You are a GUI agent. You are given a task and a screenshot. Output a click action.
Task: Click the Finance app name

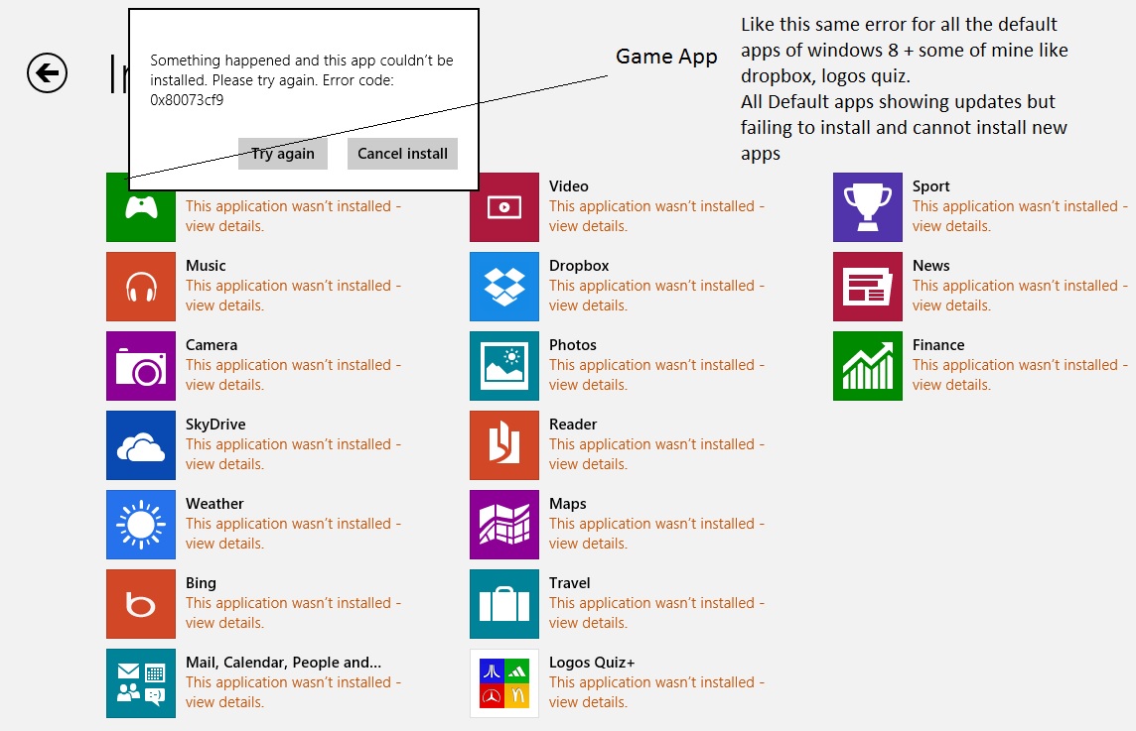(938, 345)
